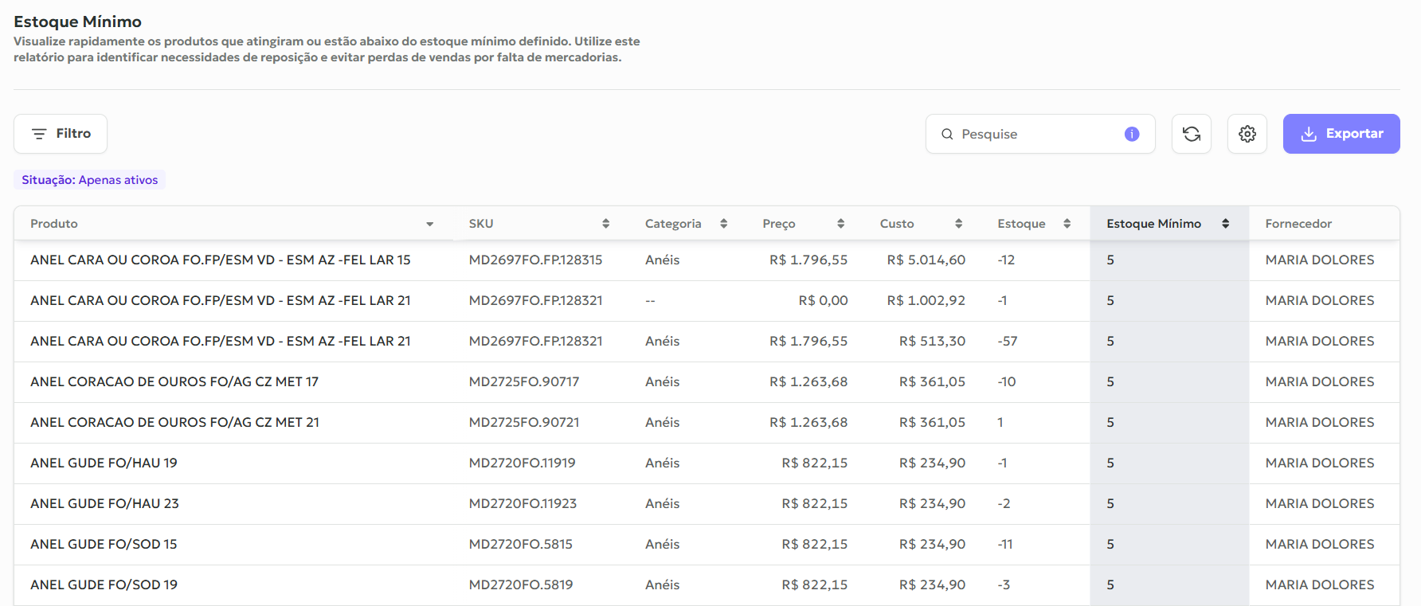This screenshot has width=1421, height=606.
Task: Click stock value '-3'
Action: click(1004, 584)
